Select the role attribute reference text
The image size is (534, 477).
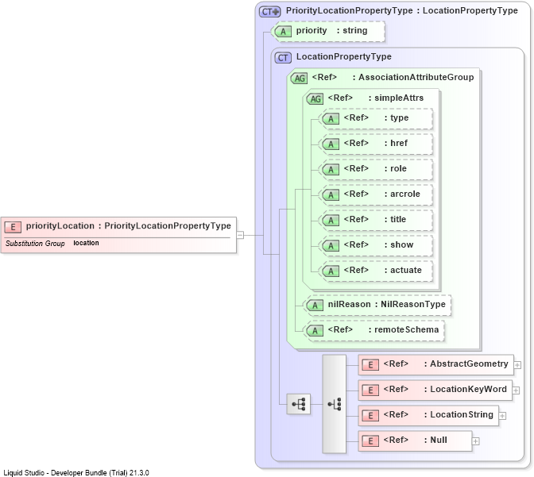(375, 168)
